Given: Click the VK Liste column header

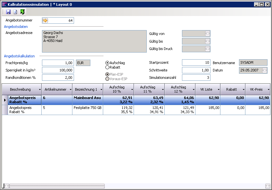Looking at the screenshot, I should tap(206, 89).
